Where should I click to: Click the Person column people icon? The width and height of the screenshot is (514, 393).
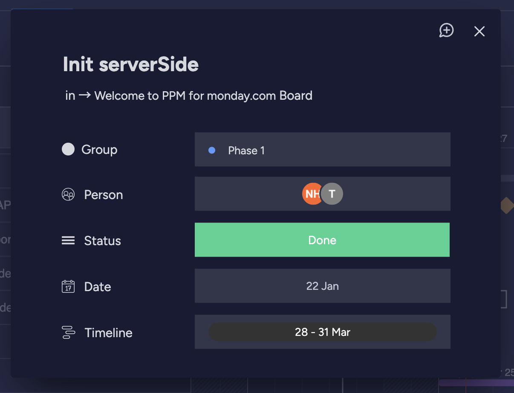click(68, 195)
